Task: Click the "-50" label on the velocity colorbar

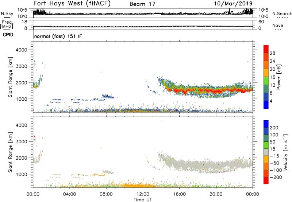Action: coord(274,163)
